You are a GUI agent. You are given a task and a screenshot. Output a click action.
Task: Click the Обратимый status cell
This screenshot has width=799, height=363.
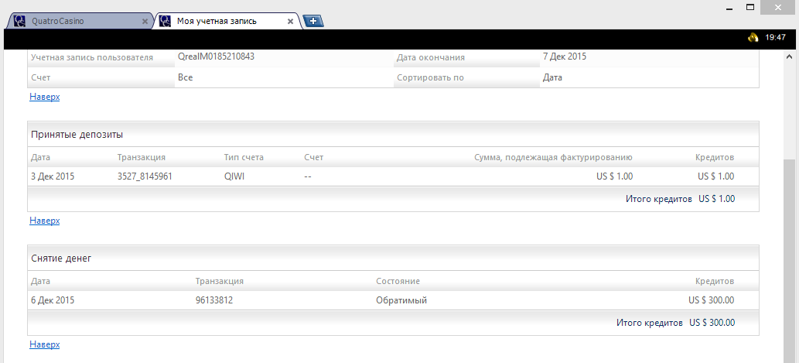click(401, 300)
